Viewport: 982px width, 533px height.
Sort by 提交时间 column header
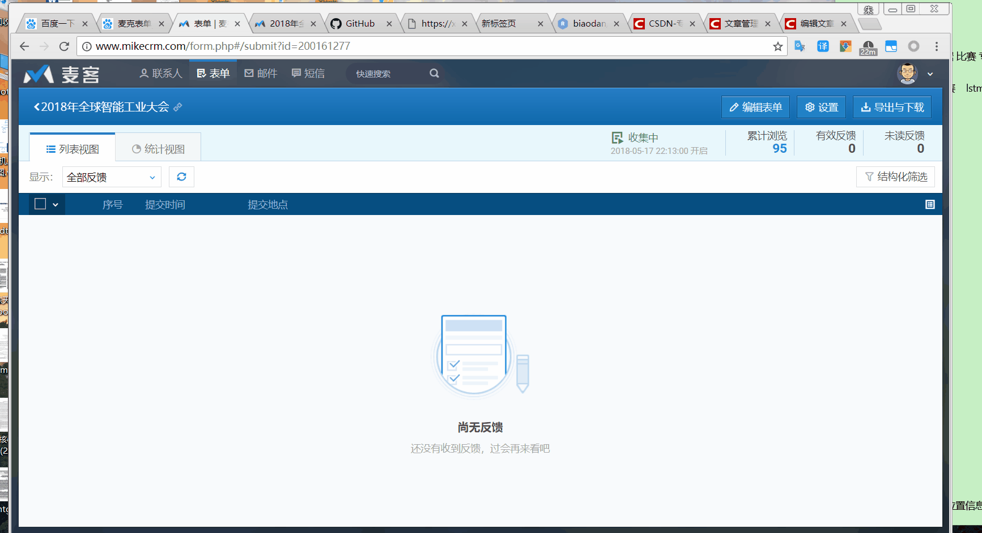click(165, 205)
